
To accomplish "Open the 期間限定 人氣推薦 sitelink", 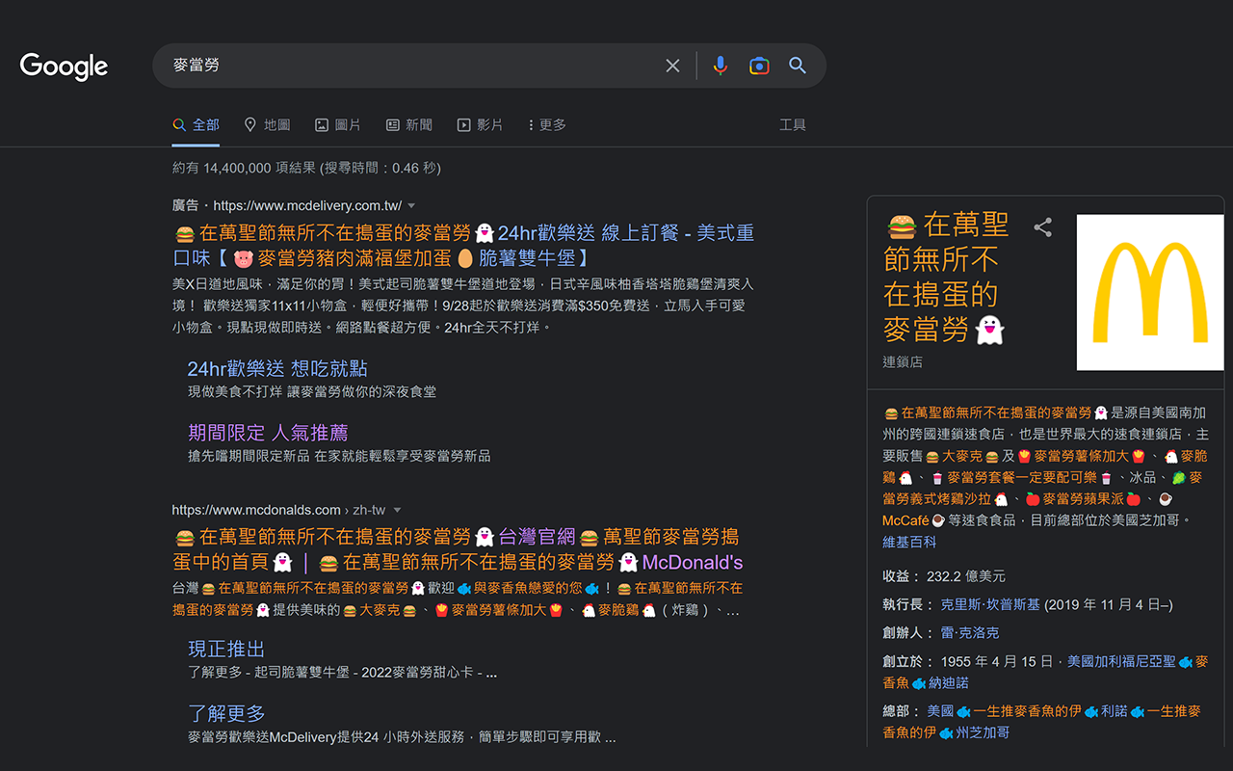I will (x=268, y=434).
